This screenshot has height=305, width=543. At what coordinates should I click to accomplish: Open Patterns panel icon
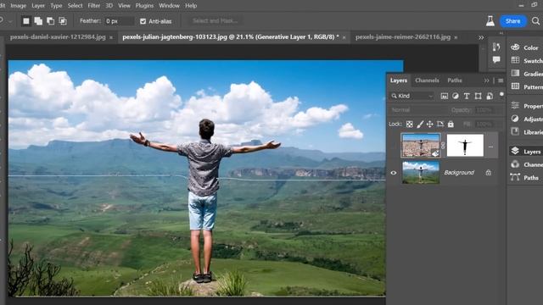(x=515, y=86)
